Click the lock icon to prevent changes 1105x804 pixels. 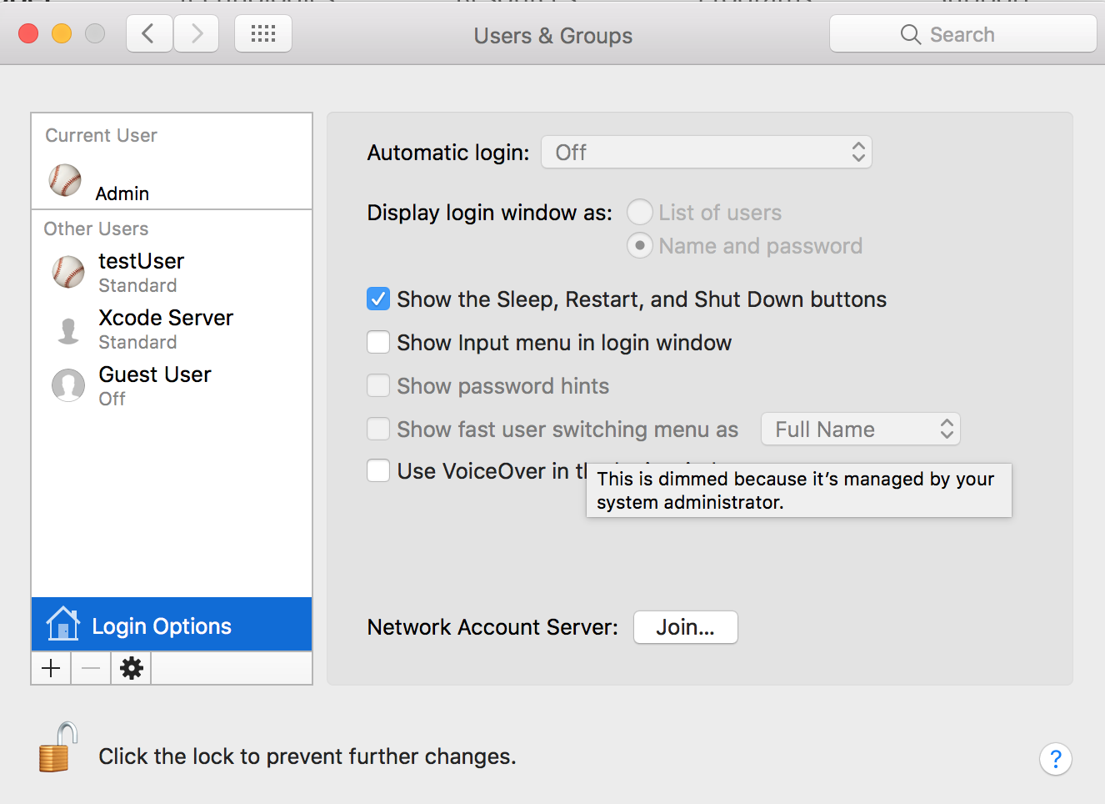[x=57, y=748]
